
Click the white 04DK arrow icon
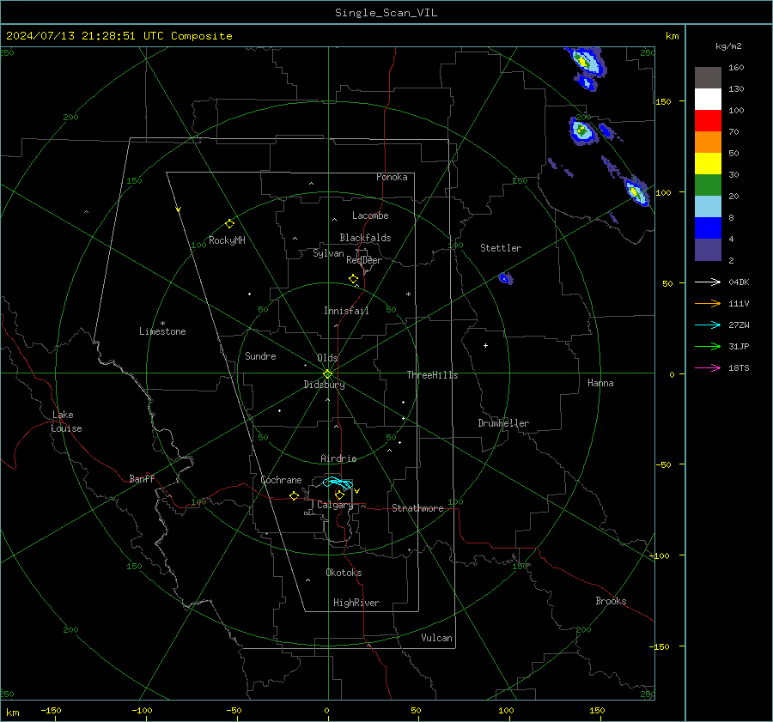pyautogui.click(x=708, y=282)
